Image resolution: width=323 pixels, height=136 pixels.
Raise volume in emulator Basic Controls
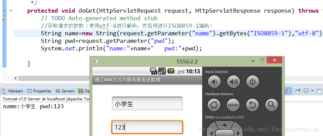(233, 82)
